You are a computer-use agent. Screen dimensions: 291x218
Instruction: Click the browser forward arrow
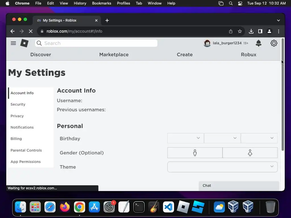(22, 31)
